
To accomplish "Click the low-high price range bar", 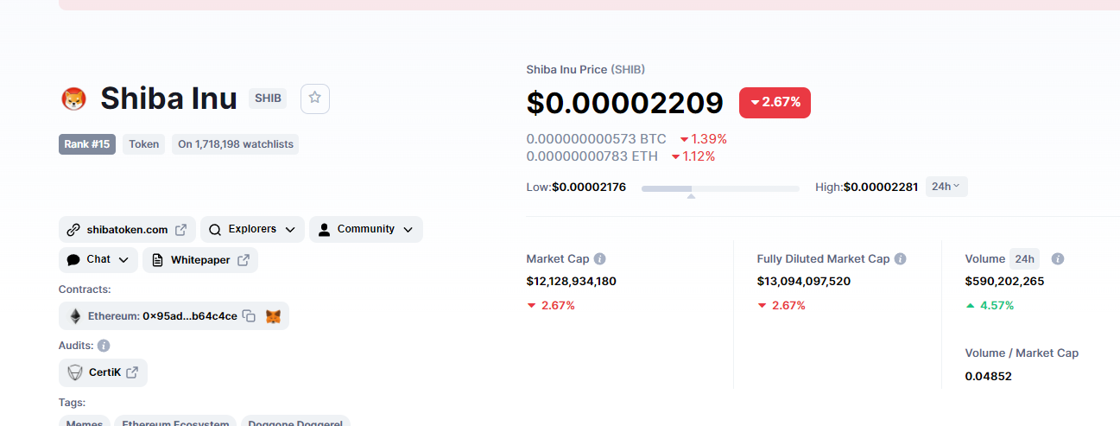I will point(720,188).
